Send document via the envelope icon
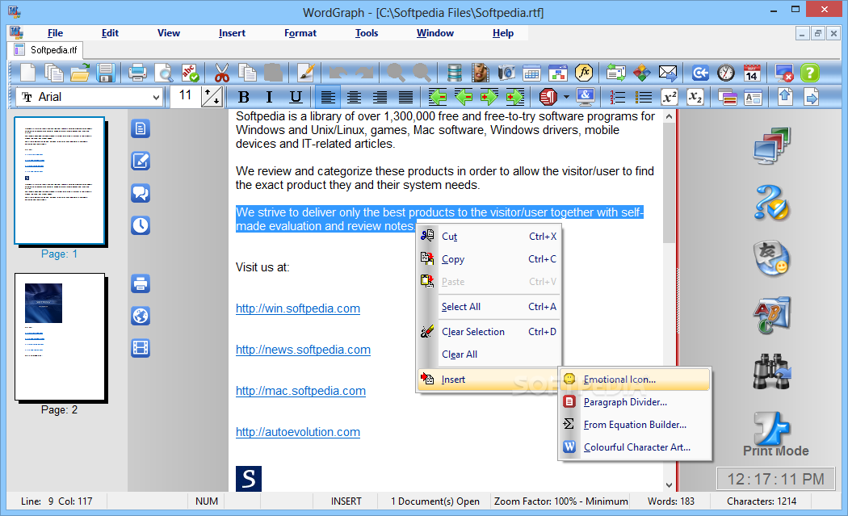Viewport: 848px width, 516px height. [x=668, y=73]
